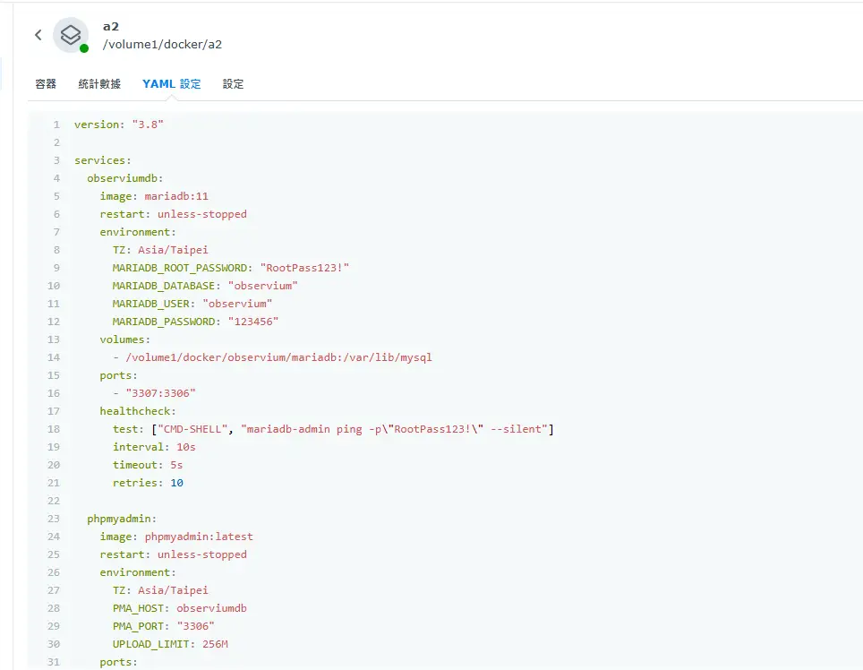Go back with the left chevron arrow
This screenshot has height=670, width=863.
point(38,35)
